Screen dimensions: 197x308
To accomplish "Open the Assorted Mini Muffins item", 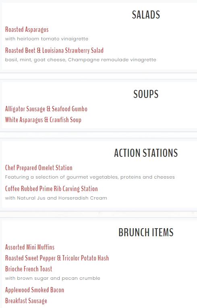I will tap(30, 247).
